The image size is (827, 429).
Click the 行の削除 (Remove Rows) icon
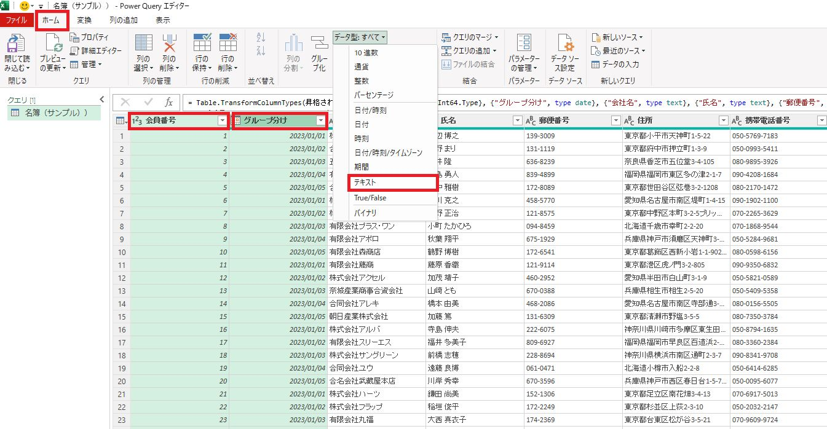coord(228,42)
